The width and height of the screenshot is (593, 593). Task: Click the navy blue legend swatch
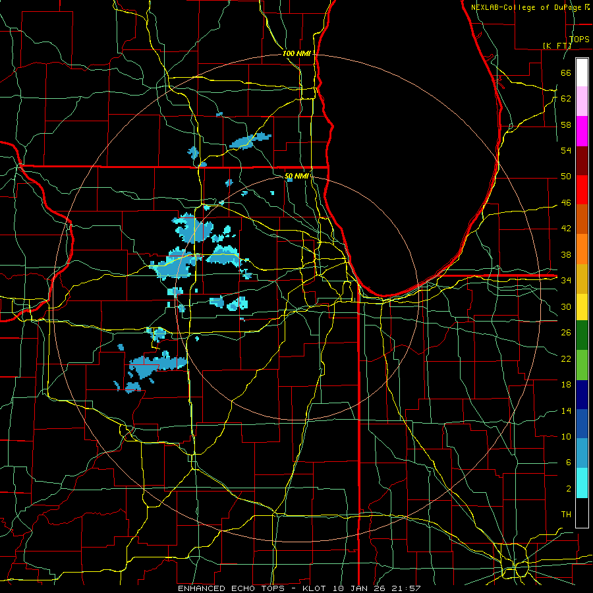(x=582, y=395)
